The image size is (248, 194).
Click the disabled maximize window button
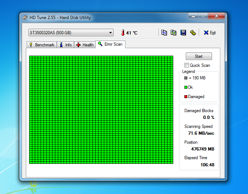(x=203, y=16)
